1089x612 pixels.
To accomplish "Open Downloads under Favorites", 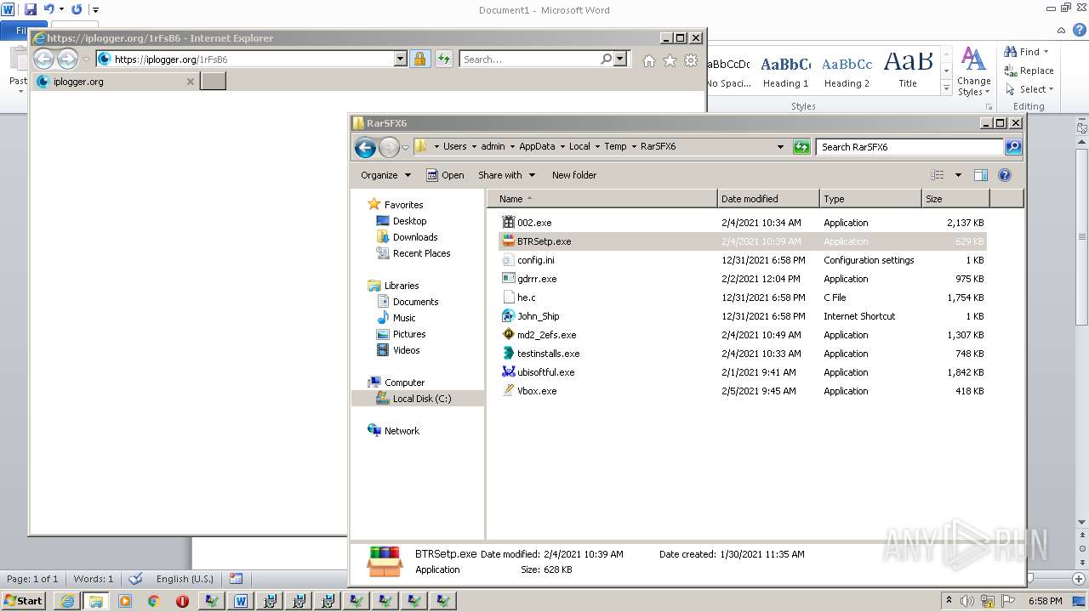I will tap(415, 237).
